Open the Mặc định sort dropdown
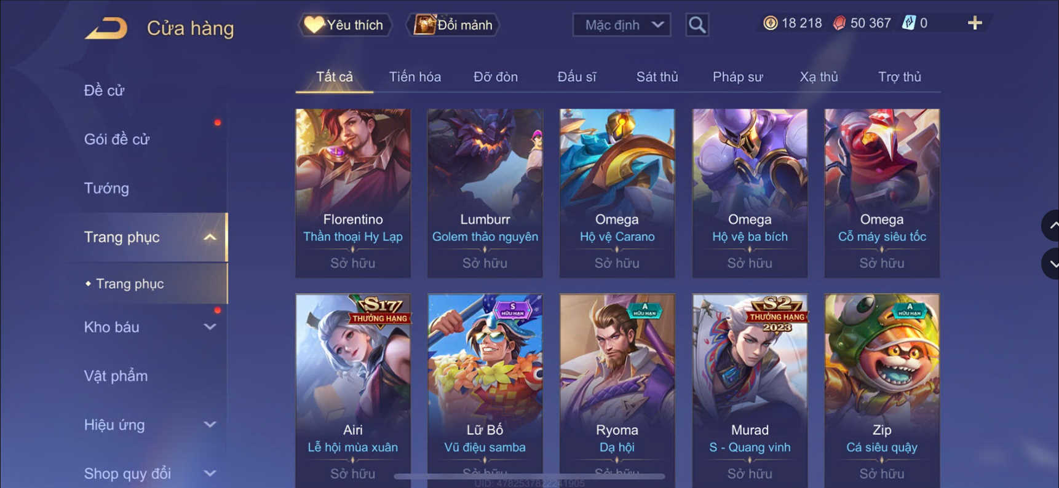The image size is (1059, 488). pyautogui.click(x=622, y=25)
